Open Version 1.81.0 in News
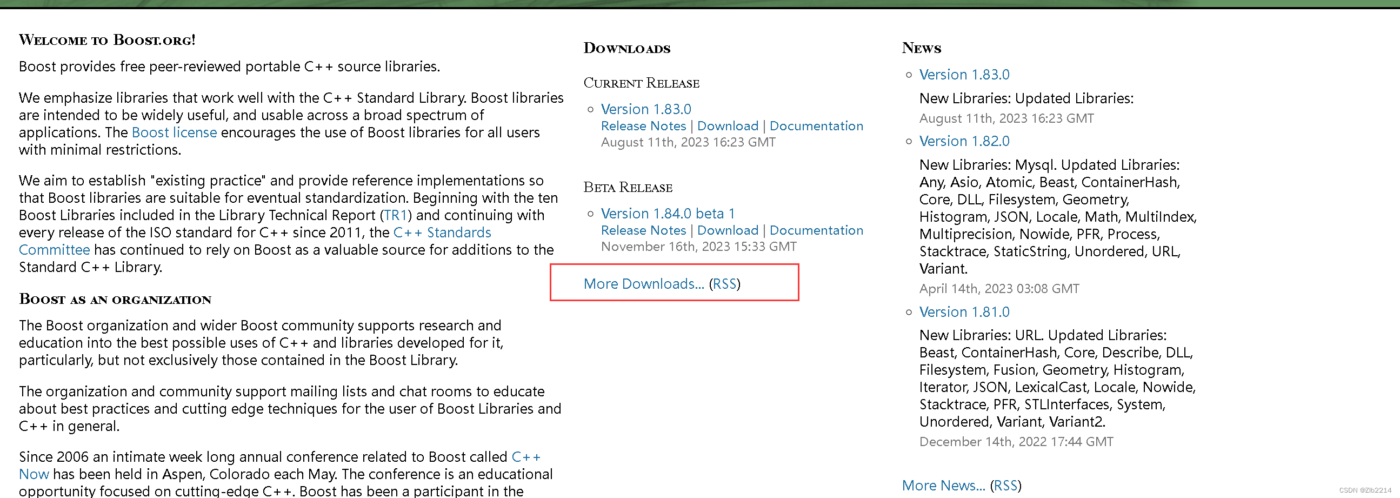1400x498 pixels. pos(964,312)
